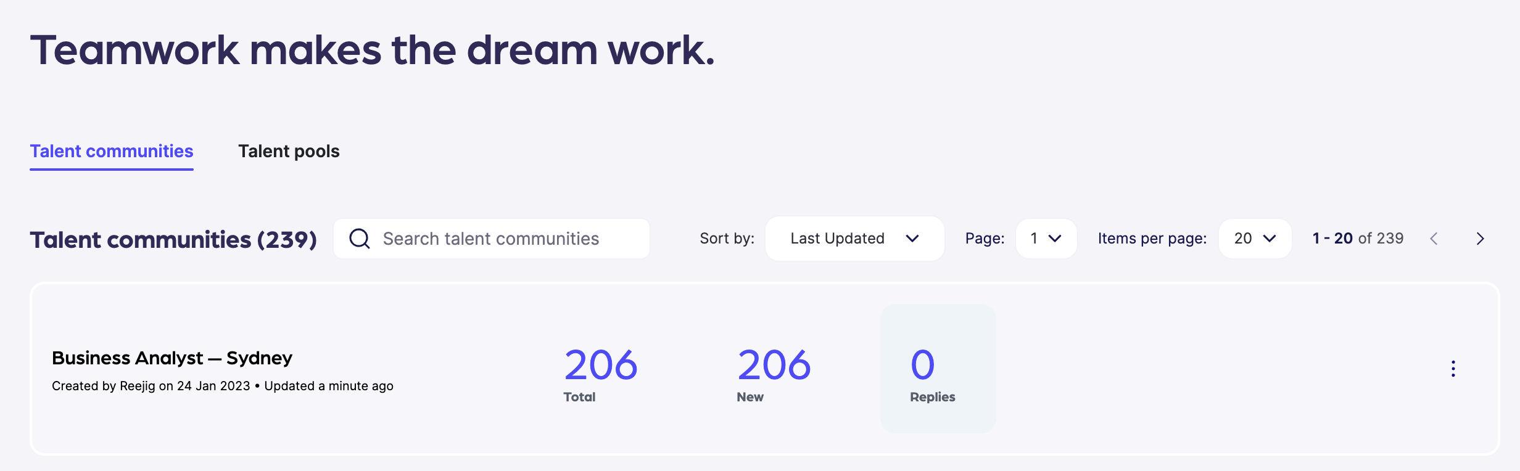Open the Items per page dropdown showing 20
This screenshot has height=471, width=1520.
(x=1254, y=239)
